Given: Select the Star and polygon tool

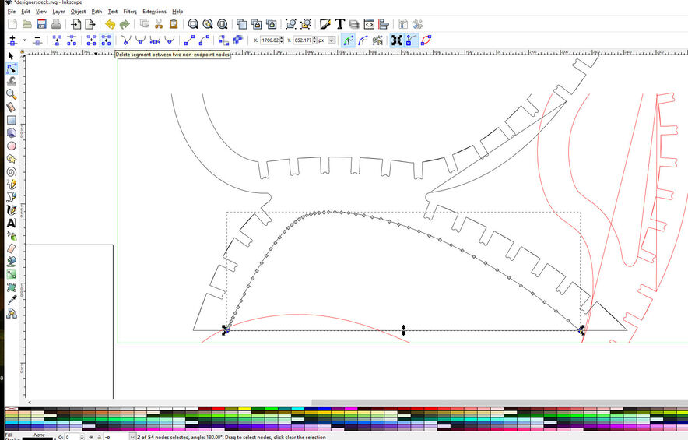Looking at the screenshot, I should [x=12, y=159].
